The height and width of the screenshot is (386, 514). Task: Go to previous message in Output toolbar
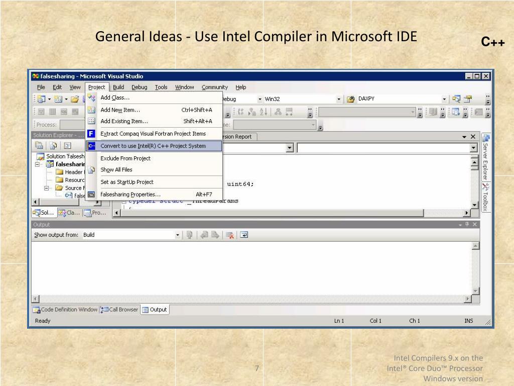(204, 235)
